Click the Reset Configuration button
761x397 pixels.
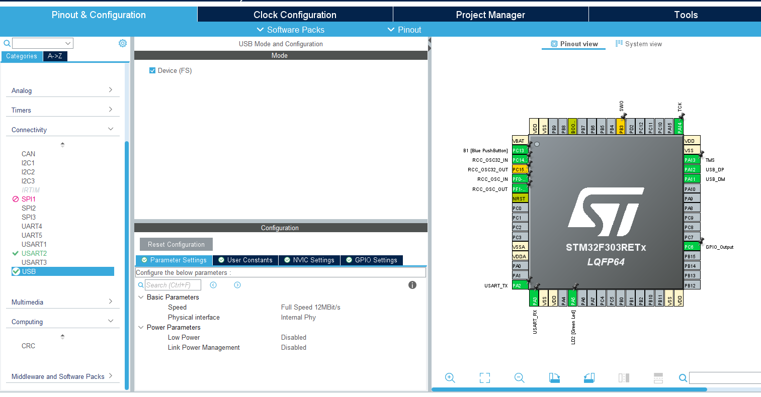coord(176,244)
